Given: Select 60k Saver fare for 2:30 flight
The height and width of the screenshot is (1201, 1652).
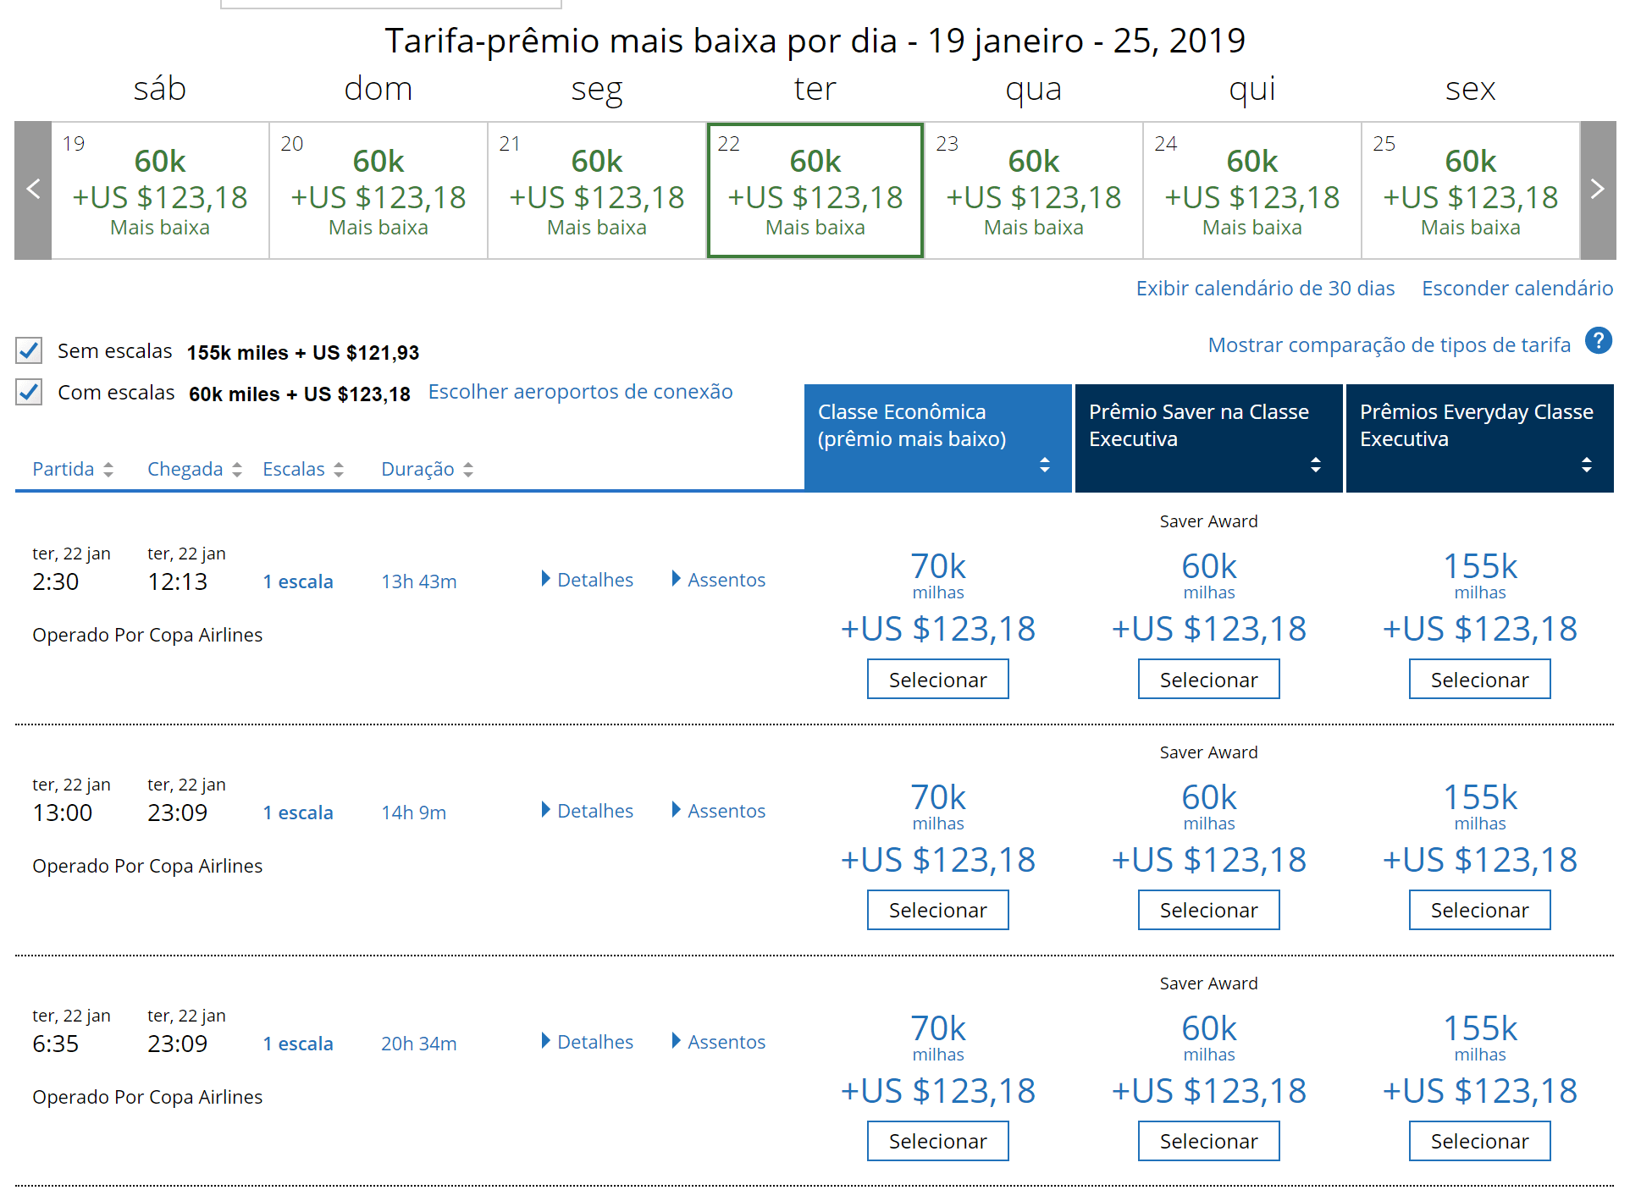Looking at the screenshot, I should coord(1208,680).
